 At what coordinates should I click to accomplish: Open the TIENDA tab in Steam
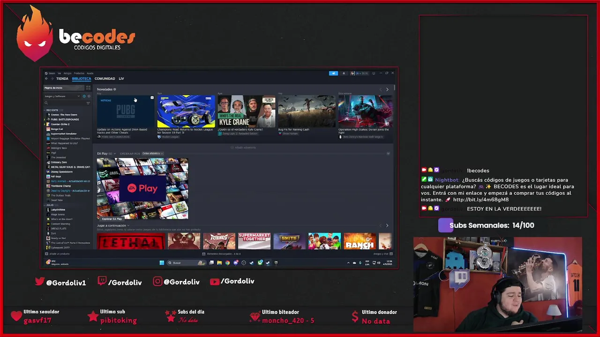point(62,79)
